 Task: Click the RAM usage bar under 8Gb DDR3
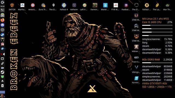point(157,63)
